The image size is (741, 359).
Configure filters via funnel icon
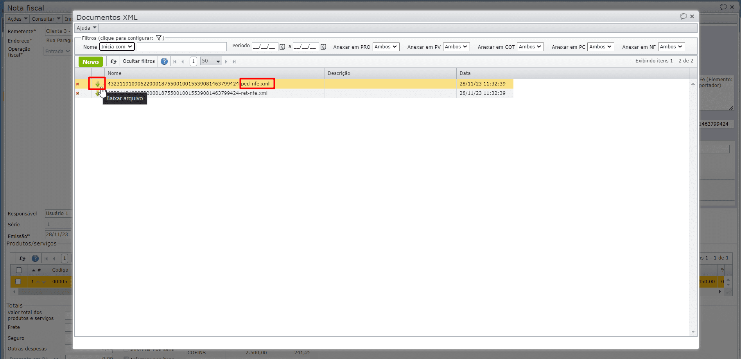(x=159, y=38)
